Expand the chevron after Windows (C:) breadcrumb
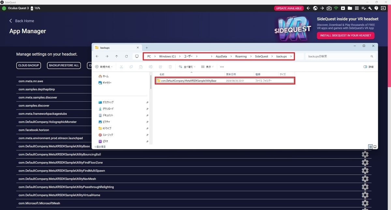The height and width of the screenshot is (210, 391). coord(180,56)
